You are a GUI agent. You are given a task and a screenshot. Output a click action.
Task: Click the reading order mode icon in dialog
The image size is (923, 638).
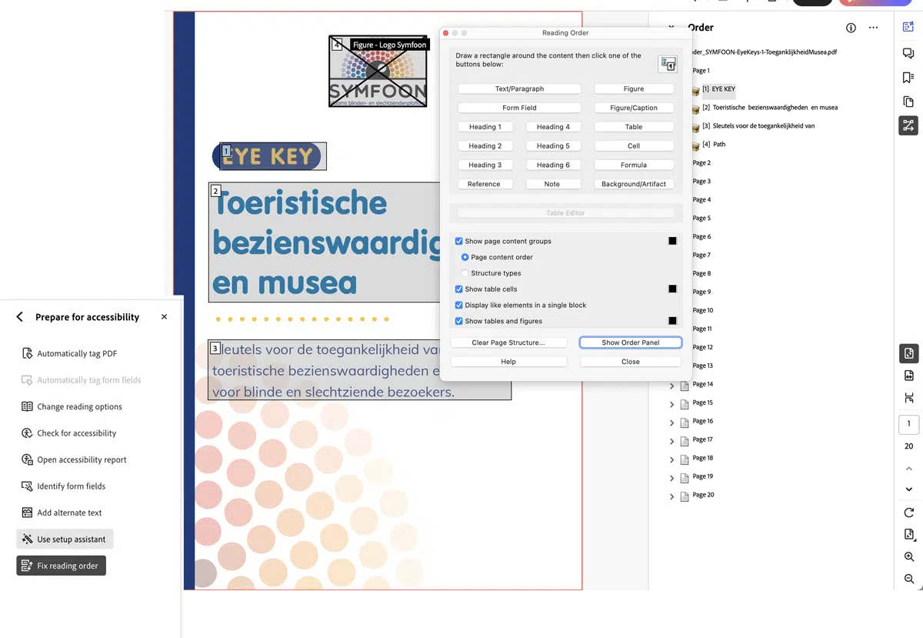(x=667, y=65)
